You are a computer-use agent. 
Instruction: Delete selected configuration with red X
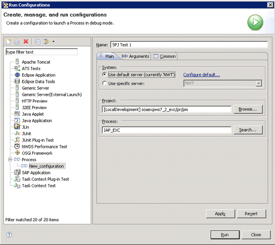pyautogui.click(x=26, y=42)
